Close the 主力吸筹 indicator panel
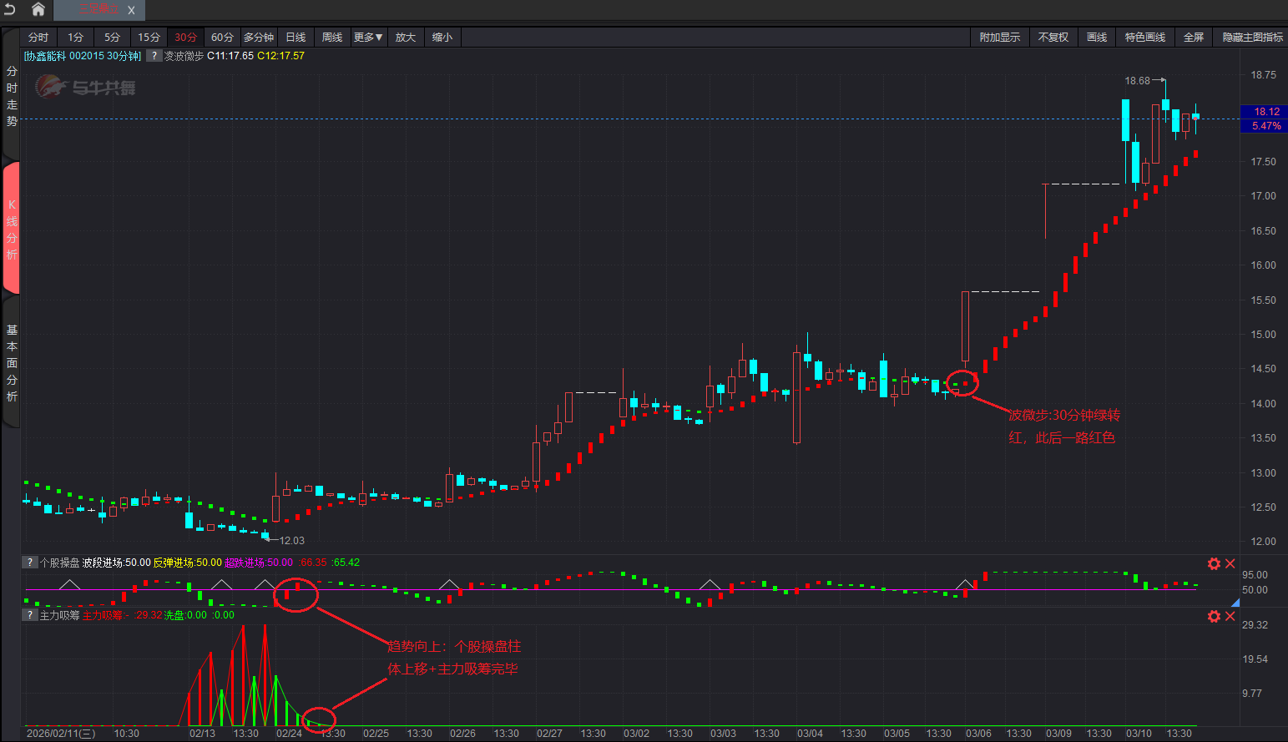This screenshot has width=1288, height=742. (x=1230, y=617)
